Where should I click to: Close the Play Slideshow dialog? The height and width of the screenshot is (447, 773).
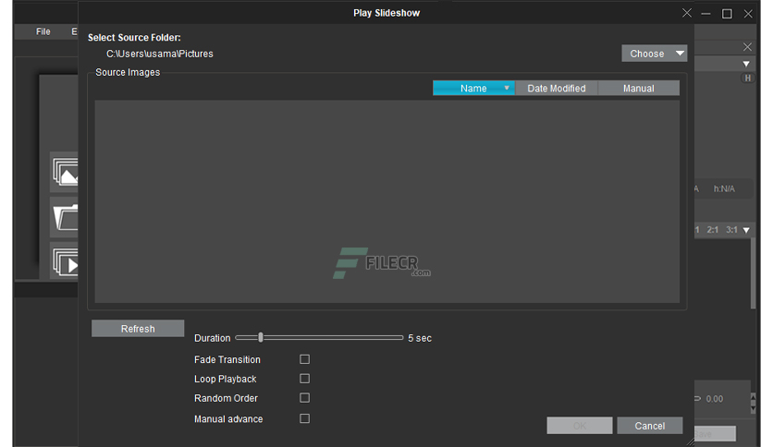(x=687, y=13)
